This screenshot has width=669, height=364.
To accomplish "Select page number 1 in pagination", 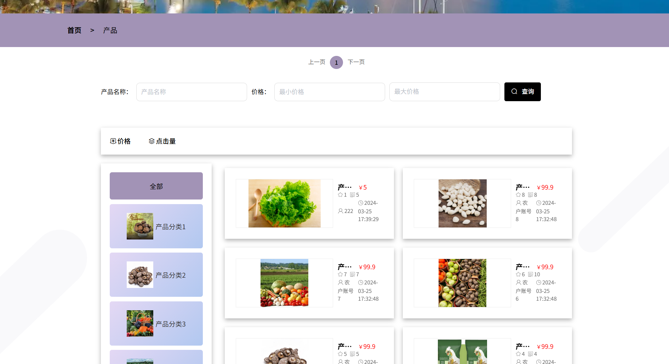I will (x=336, y=62).
